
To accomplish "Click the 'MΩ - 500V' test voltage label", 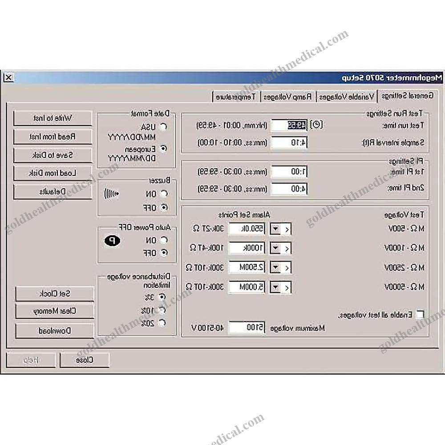I will coord(406,228).
